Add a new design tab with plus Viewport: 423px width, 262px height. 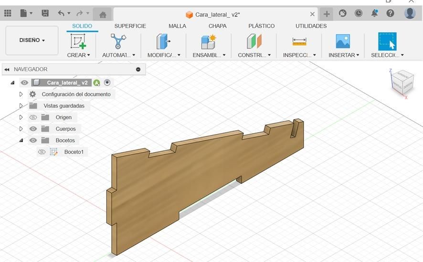coord(327,14)
